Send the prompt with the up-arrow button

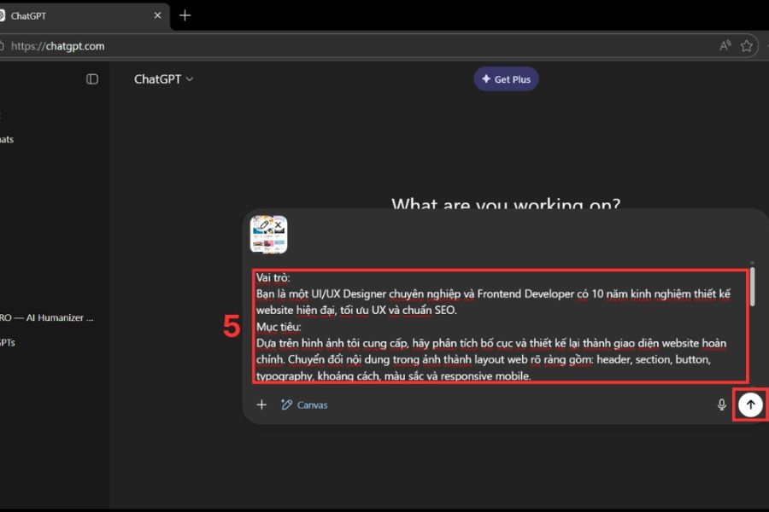point(750,404)
